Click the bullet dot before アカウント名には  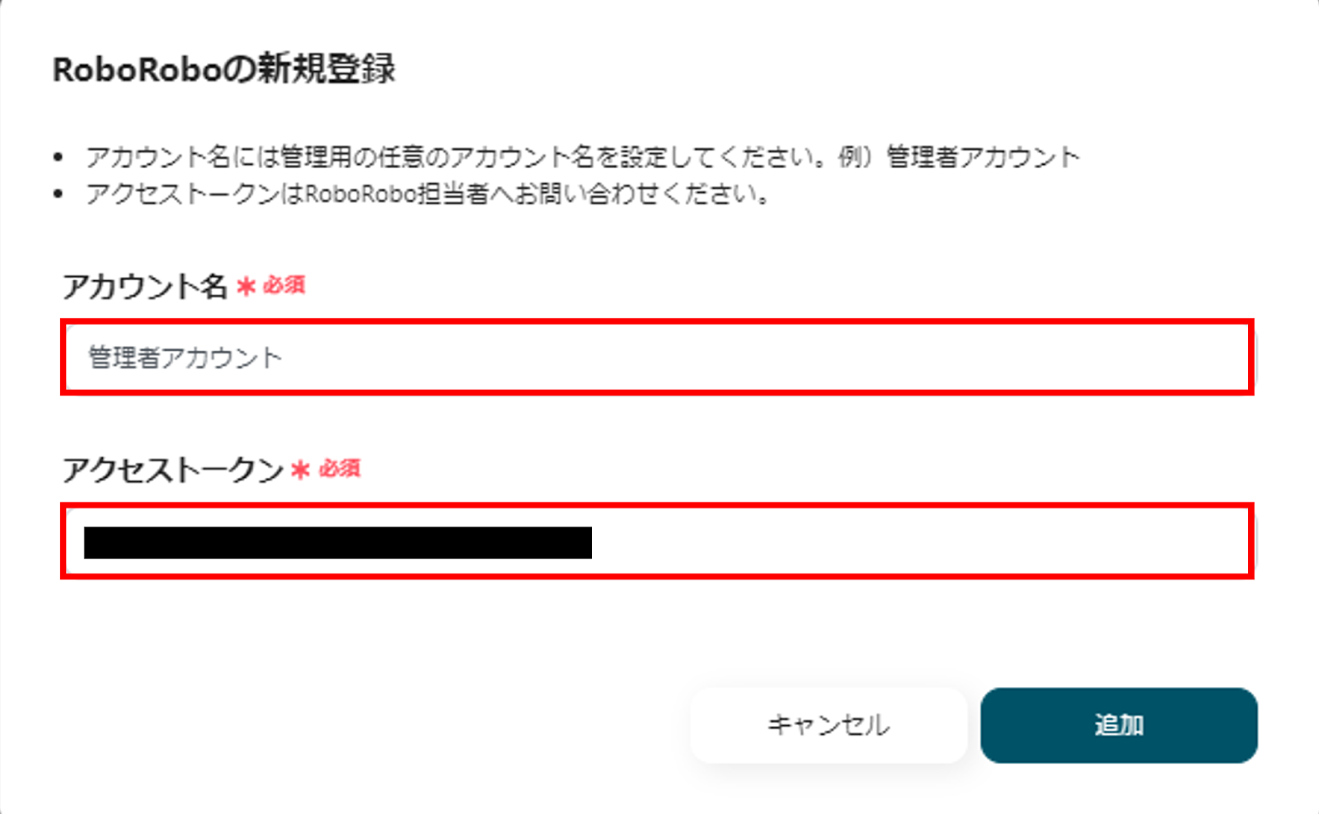point(58,157)
